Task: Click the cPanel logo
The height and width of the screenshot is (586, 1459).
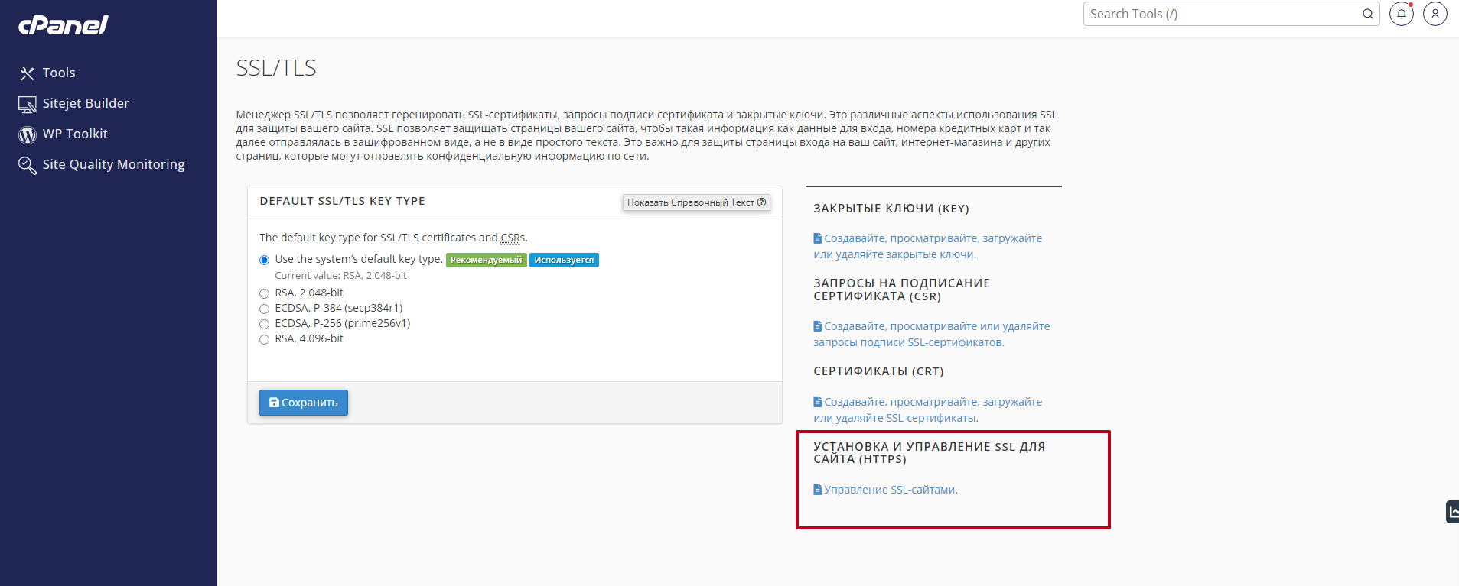Action: pos(64,25)
